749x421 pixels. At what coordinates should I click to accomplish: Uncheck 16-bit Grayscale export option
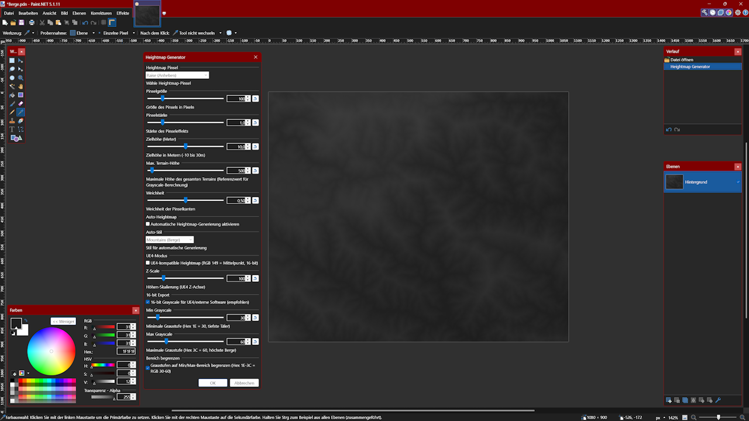pyautogui.click(x=148, y=302)
